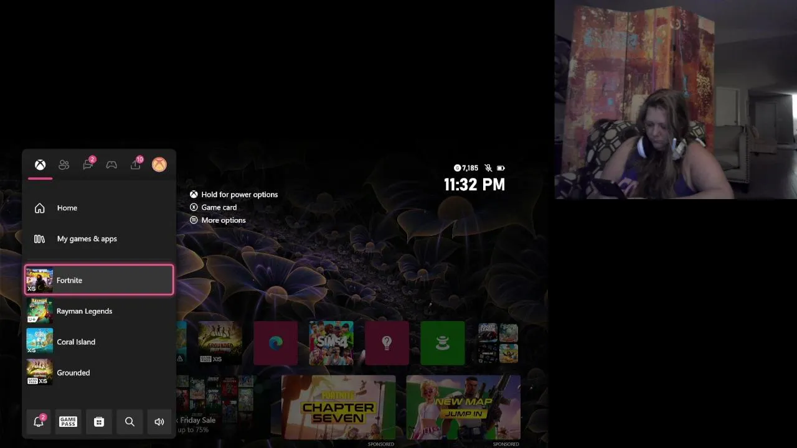Image resolution: width=797 pixels, height=448 pixels.
Task: Open Microsoft Store icon in guide
Action: click(98, 422)
